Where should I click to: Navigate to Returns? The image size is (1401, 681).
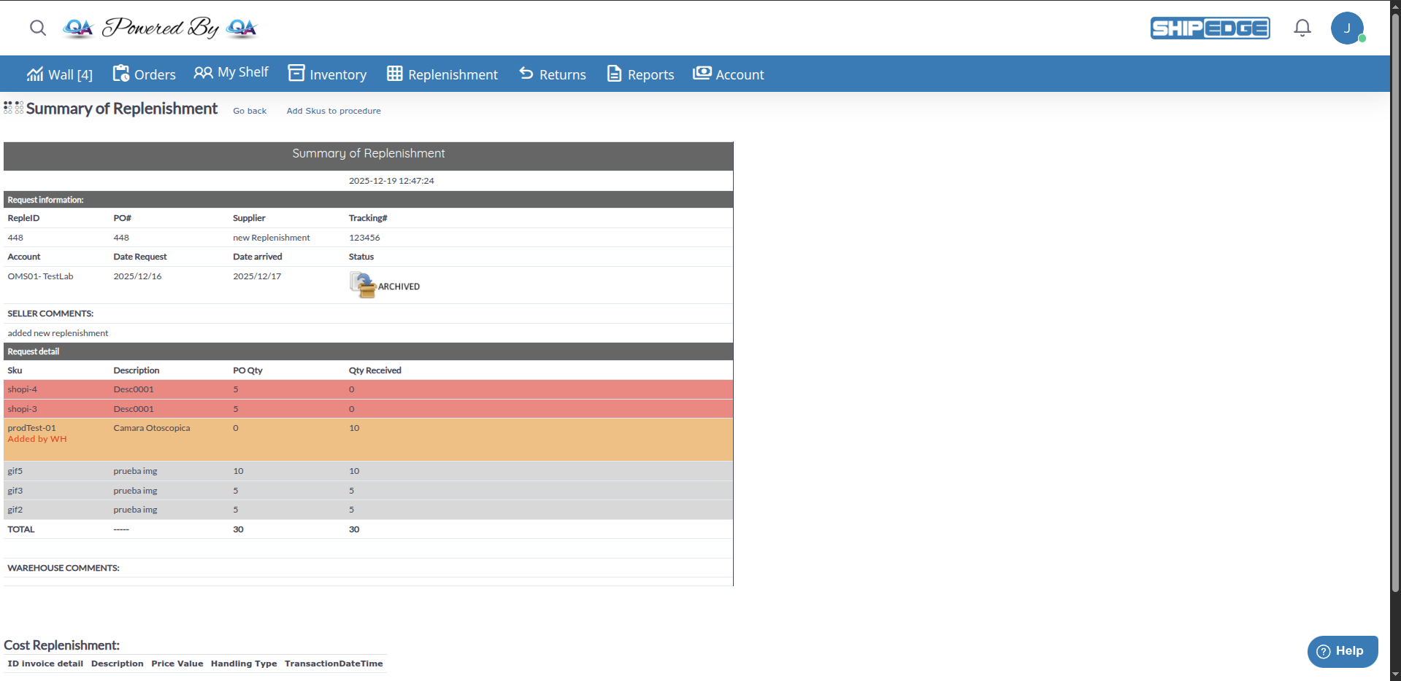coord(553,74)
